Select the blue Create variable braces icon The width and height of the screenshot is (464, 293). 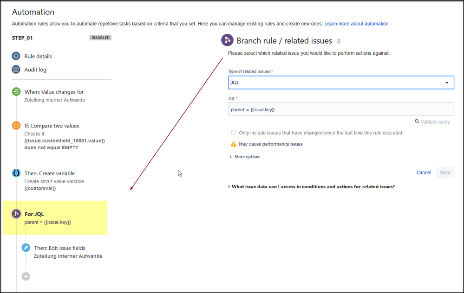(16, 173)
